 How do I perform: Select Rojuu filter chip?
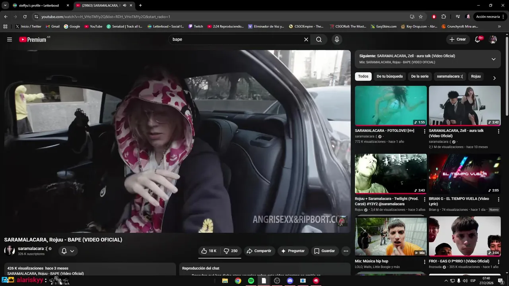point(476,76)
